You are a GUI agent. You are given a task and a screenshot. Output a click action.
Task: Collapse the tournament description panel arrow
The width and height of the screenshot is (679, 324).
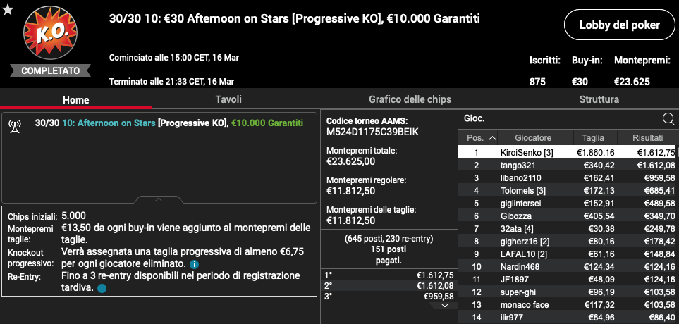coord(159,199)
